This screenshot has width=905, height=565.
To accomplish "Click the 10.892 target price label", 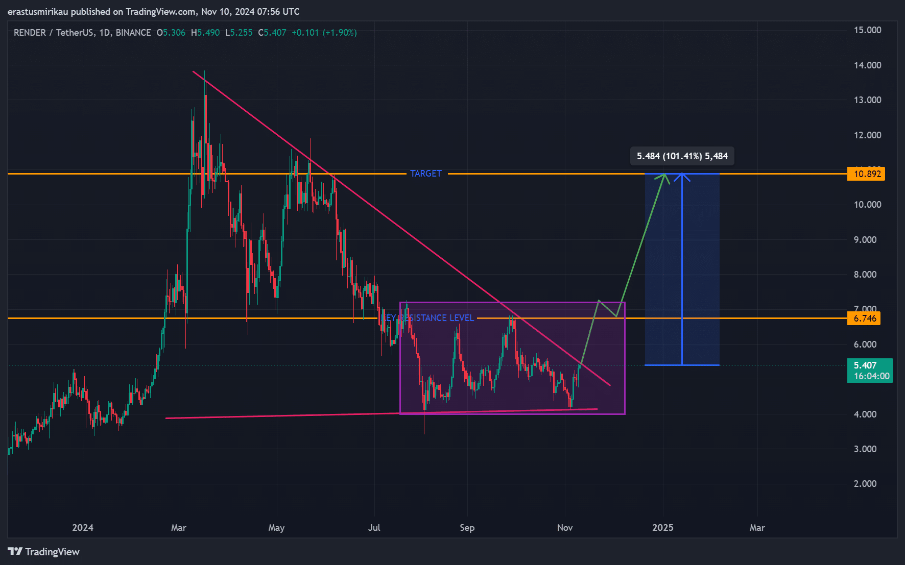I will click(x=867, y=174).
